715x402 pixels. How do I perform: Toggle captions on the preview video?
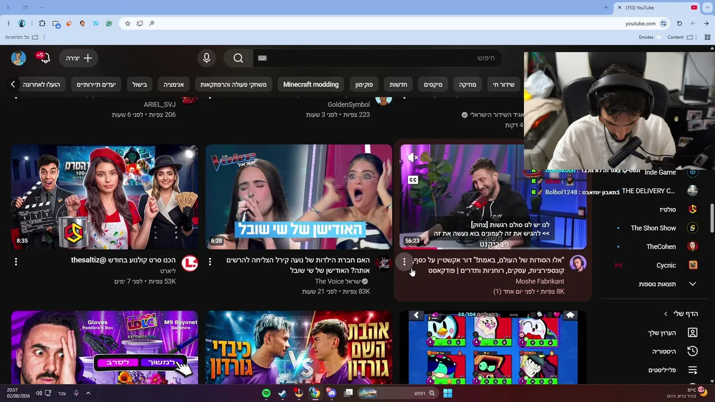413,180
